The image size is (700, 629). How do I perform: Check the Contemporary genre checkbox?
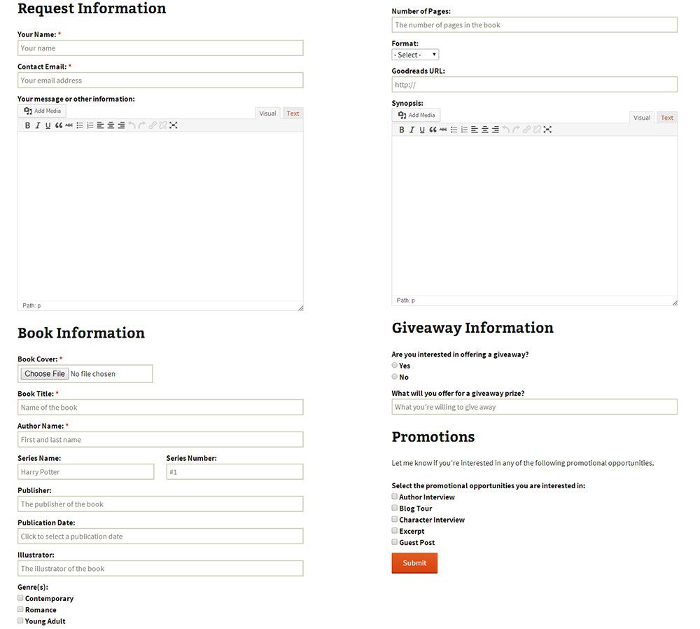coord(21,598)
